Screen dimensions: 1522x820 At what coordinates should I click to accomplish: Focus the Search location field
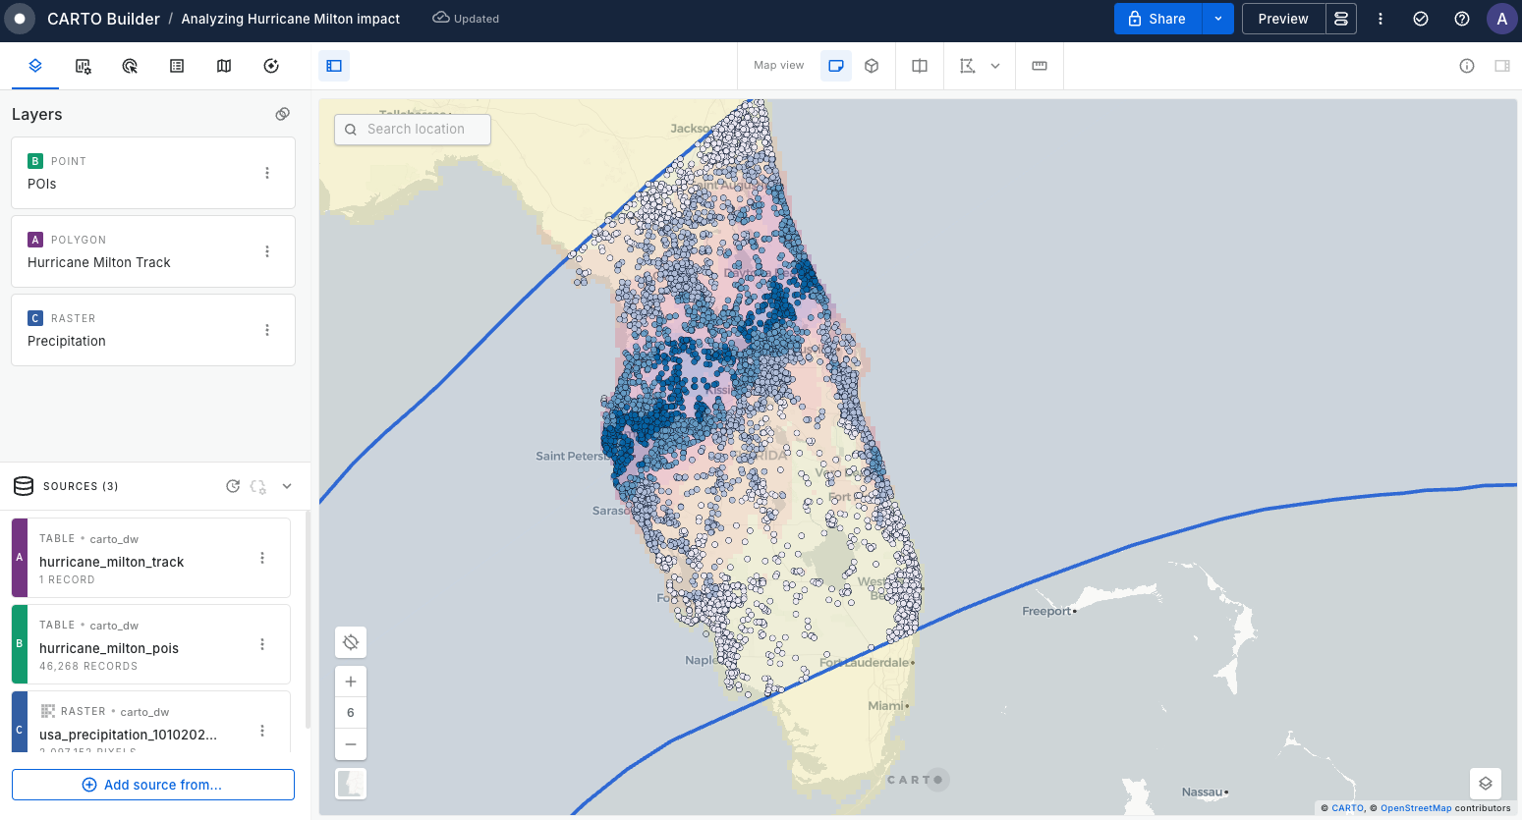(413, 130)
